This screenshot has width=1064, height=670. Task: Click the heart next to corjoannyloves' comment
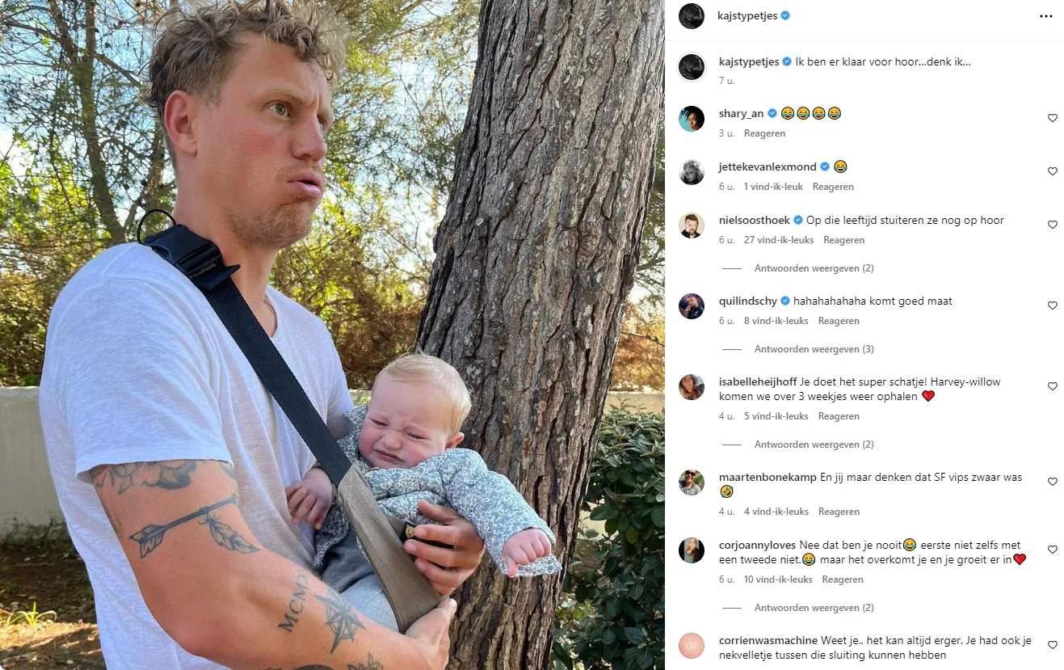coord(1052,550)
